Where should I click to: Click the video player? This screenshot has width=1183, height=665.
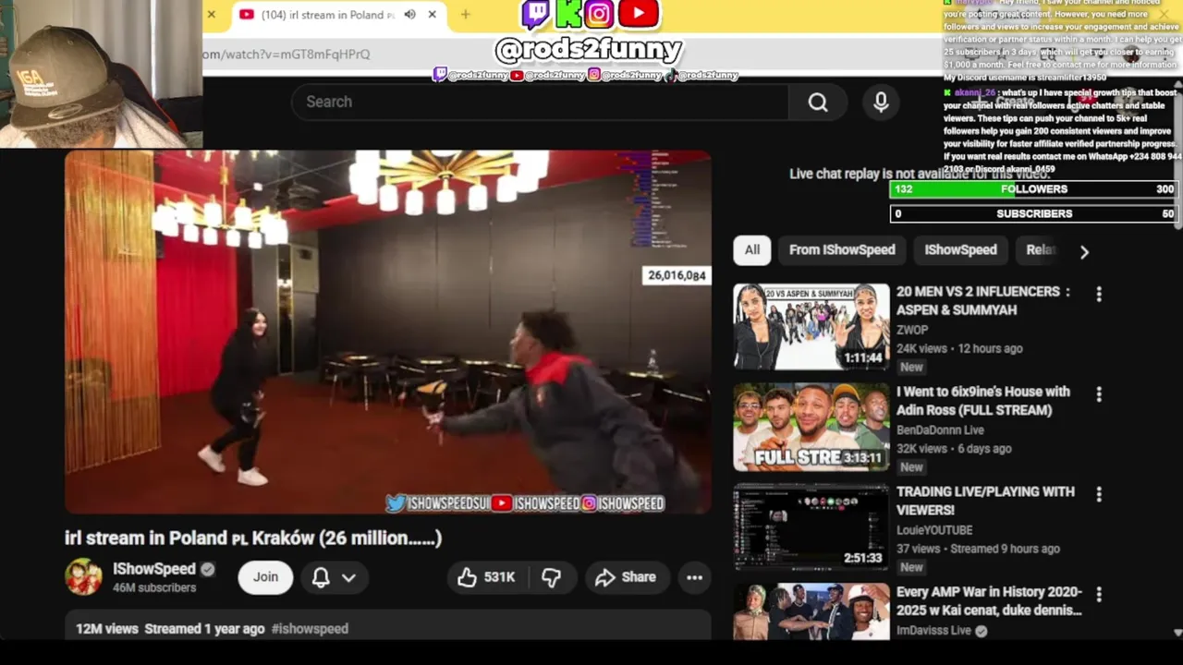point(388,332)
